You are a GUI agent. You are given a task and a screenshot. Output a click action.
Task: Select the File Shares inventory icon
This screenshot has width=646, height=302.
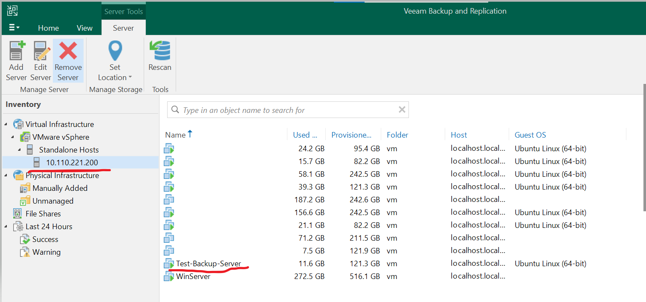pos(17,213)
